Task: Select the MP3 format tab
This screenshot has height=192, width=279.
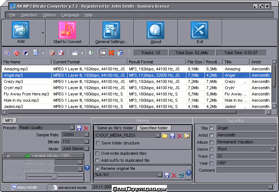Action: coord(9,121)
